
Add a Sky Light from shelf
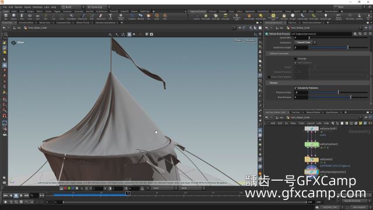(284, 16)
